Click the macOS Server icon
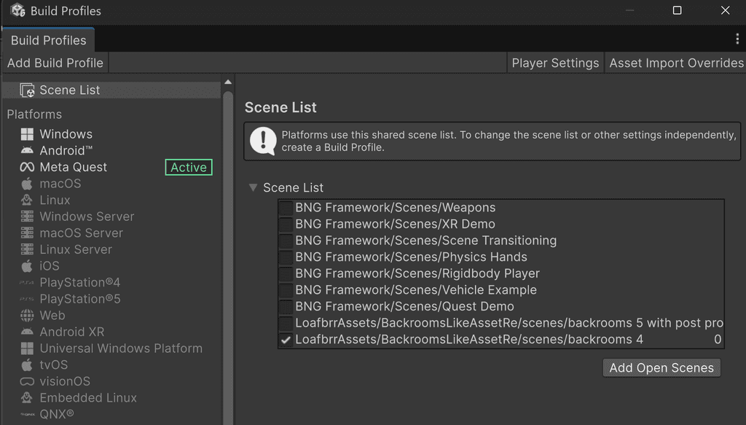The image size is (746, 425). [x=27, y=233]
